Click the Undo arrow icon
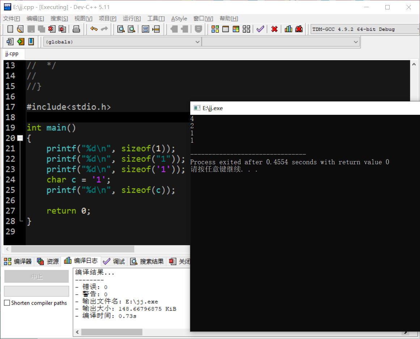 (94, 29)
